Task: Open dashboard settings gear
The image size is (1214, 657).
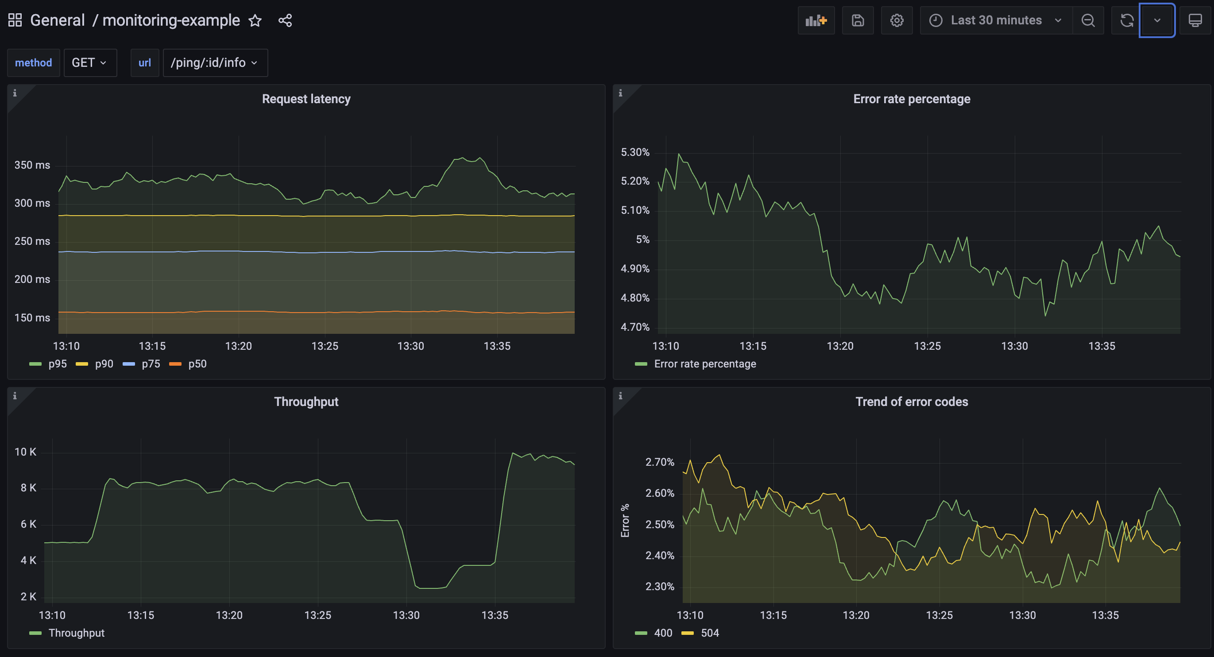Action: tap(897, 20)
